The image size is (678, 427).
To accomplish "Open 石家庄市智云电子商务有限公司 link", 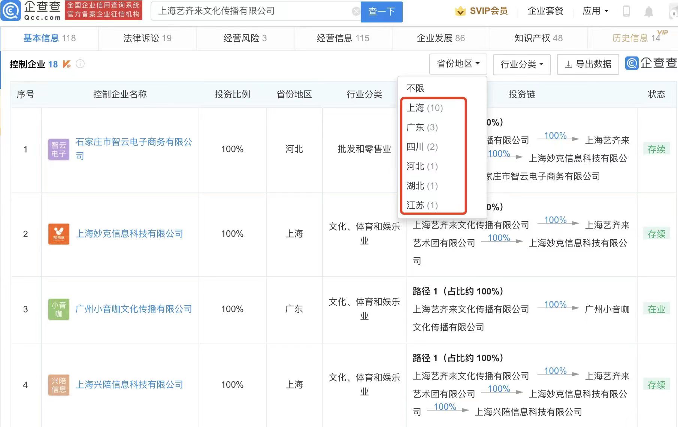I will point(134,149).
